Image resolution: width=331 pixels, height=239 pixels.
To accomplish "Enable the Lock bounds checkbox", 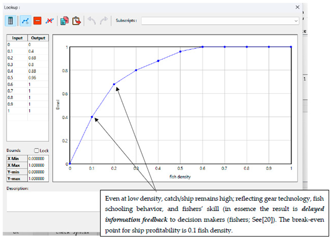I will pos(36,150).
